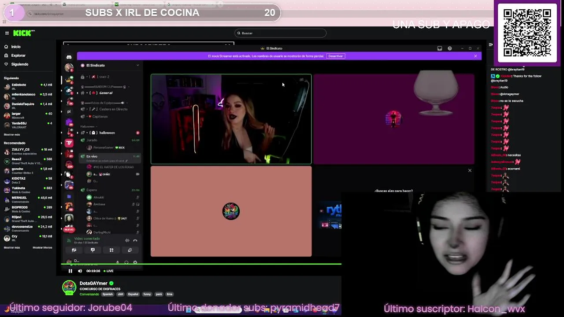This screenshot has height=317, width=564.
Task: Jump to LIVE in the player
Action: (108, 271)
